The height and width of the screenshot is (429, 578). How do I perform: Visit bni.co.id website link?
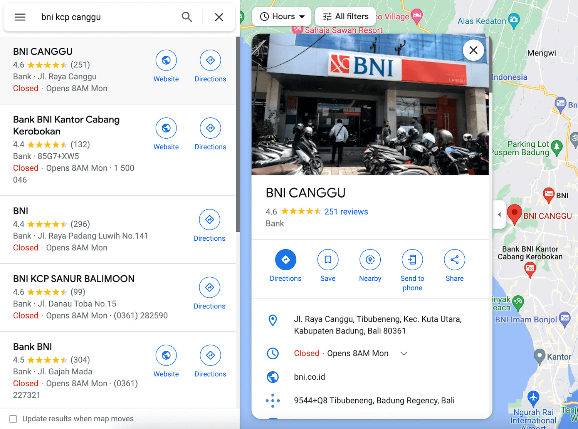309,377
